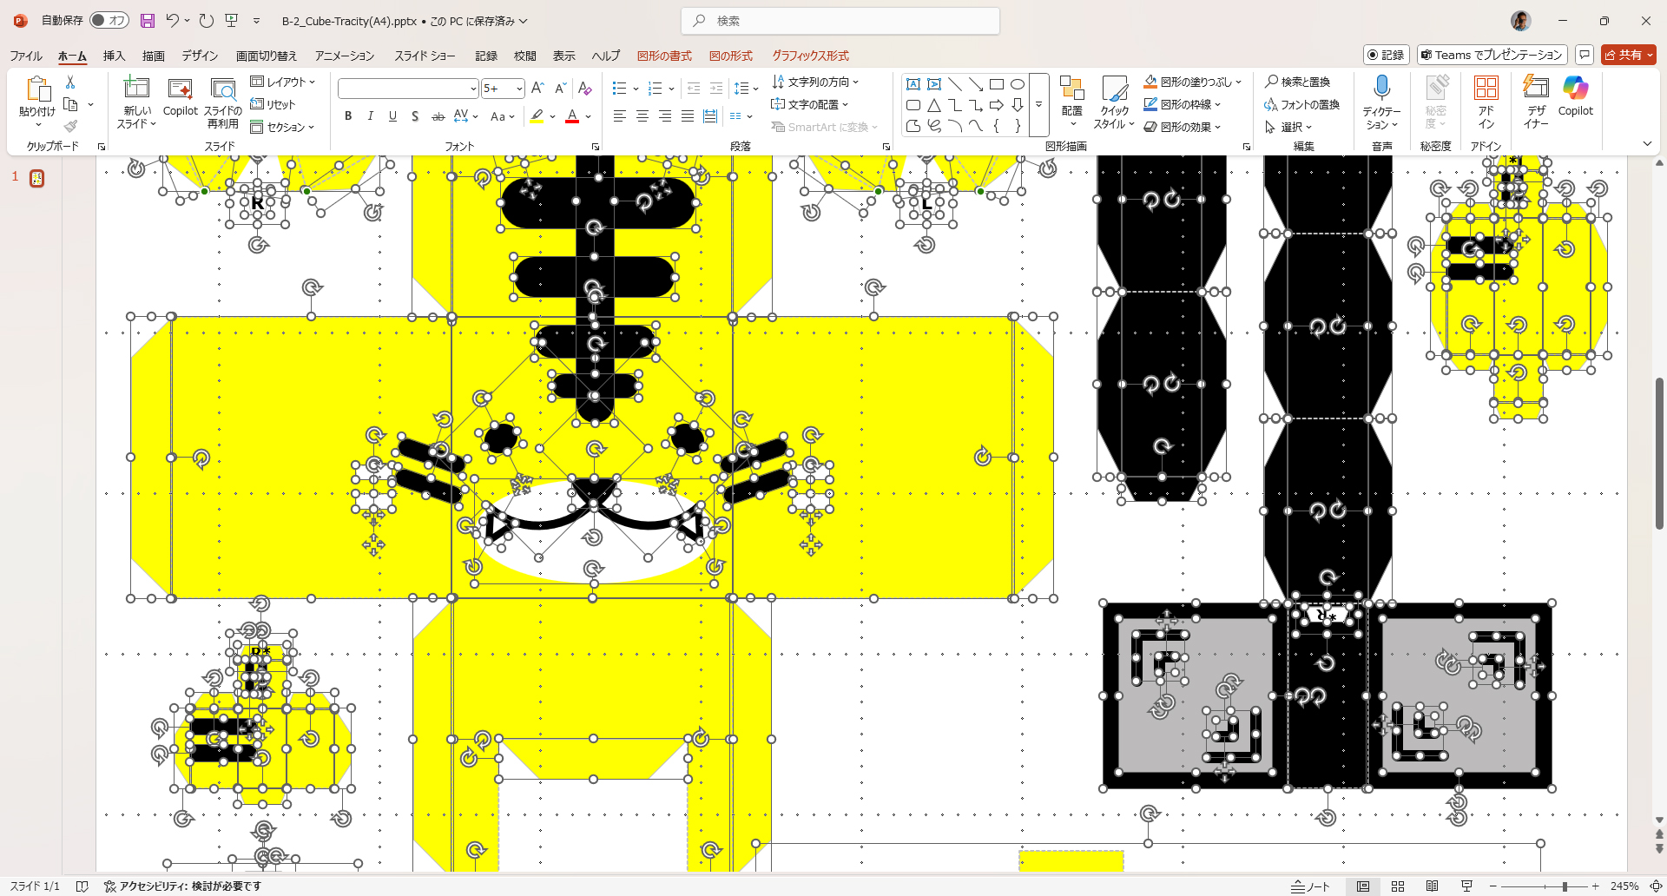Open the デザイナー icon
This screenshot has height=896, width=1667.
coord(1536,101)
